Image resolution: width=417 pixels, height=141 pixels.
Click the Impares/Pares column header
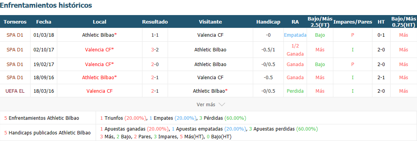(353, 22)
